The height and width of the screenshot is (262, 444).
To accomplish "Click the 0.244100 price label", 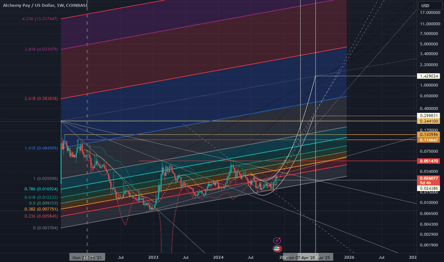I will click(x=428, y=121).
